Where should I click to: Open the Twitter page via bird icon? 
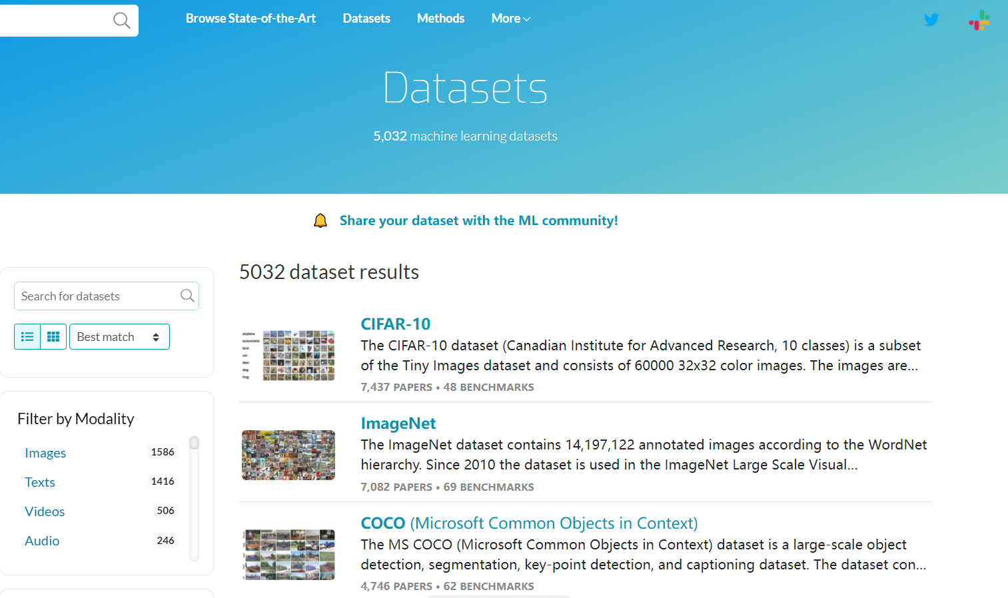click(931, 20)
